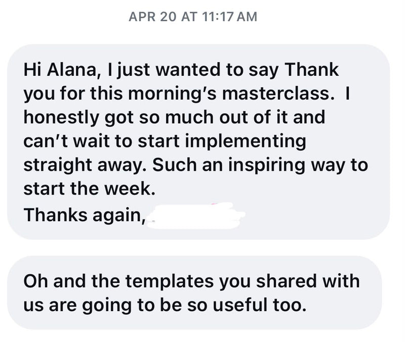Click the word shared in second bubble
This screenshot has width=405, height=342.
tap(287, 281)
